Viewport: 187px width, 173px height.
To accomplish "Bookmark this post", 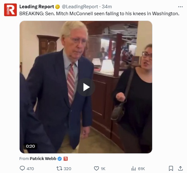I will pyautogui.click(x=171, y=169).
